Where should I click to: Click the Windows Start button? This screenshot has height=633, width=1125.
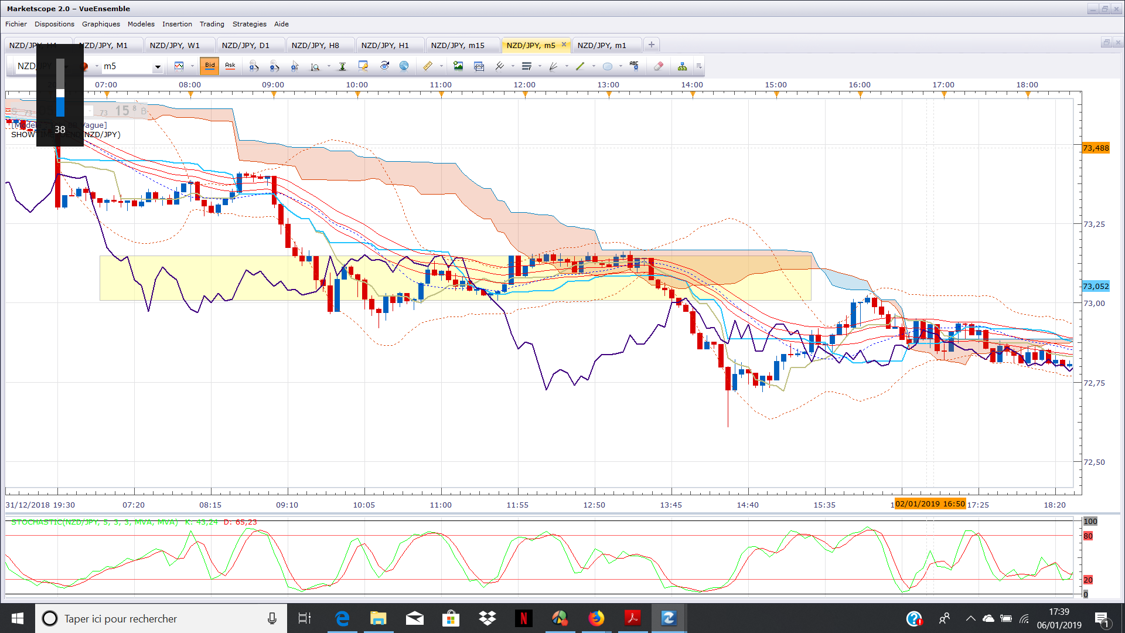[x=18, y=618]
